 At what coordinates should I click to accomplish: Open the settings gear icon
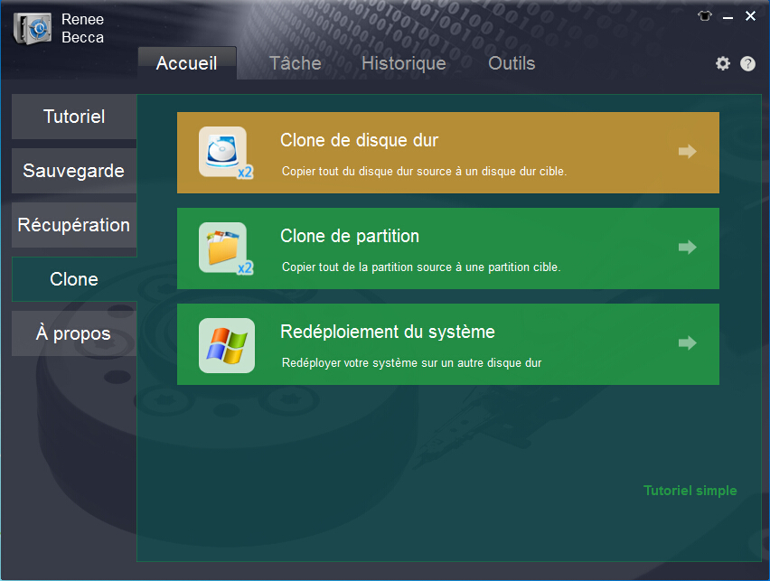(722, 63)
